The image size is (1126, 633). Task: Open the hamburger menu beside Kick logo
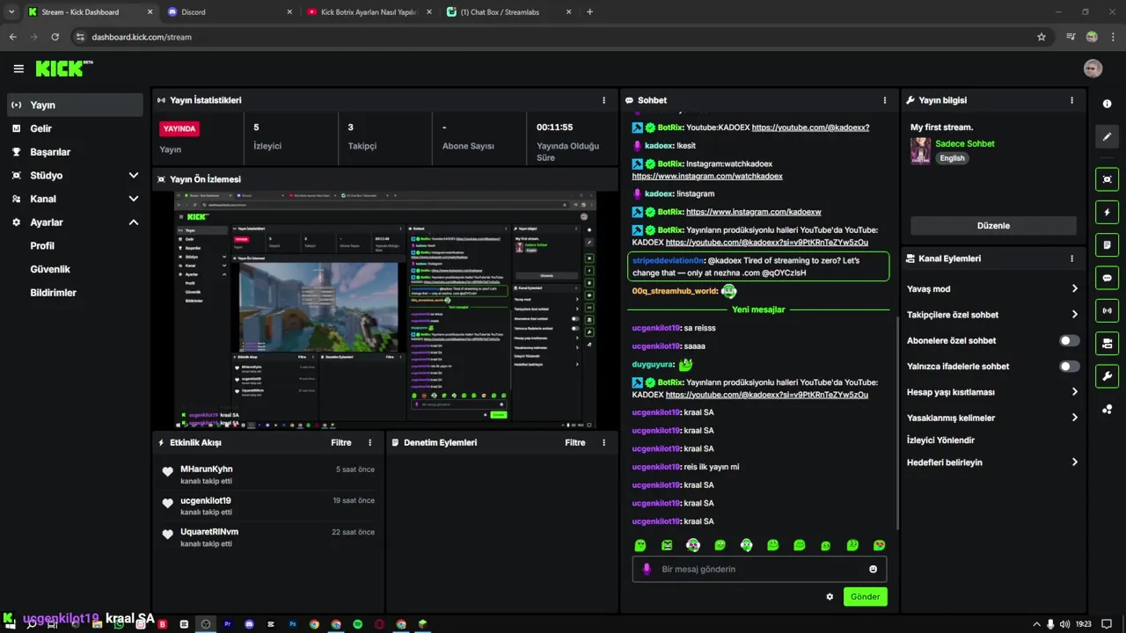(x=18, y=69)
